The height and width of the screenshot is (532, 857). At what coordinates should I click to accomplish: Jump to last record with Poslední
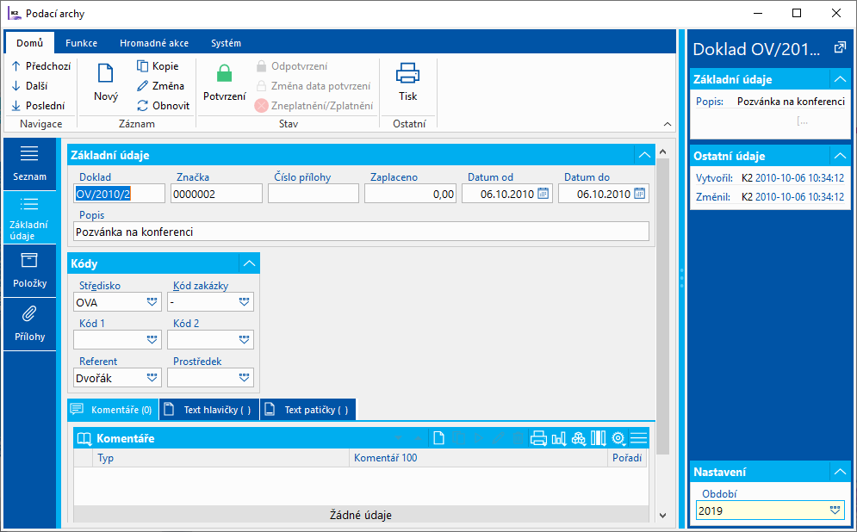click(x=38, y=105)
